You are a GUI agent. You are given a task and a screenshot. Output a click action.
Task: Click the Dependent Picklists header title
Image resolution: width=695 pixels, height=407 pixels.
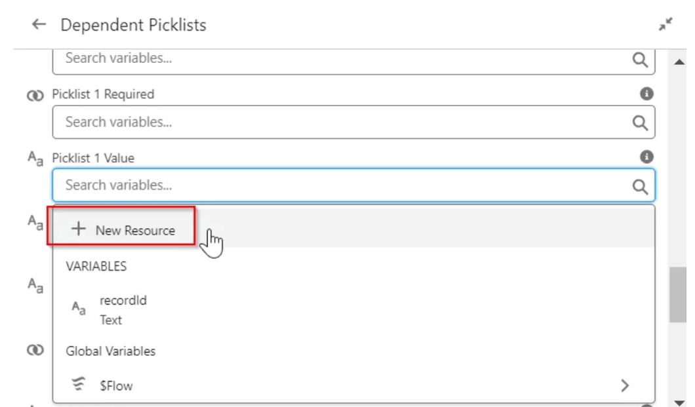pyautogui.click(x=133, y=25)
